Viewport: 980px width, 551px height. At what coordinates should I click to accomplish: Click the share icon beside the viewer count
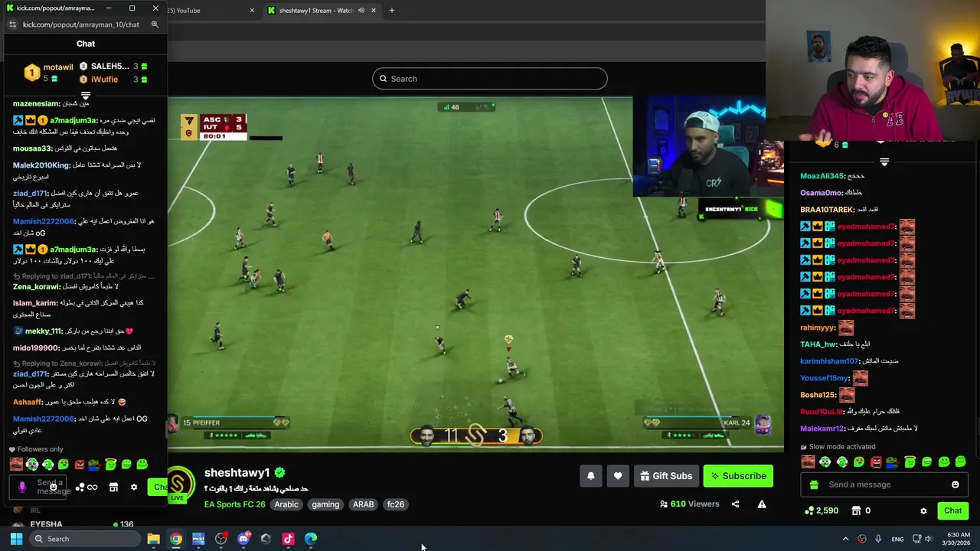pyautogui.click(x=735, y=504)
